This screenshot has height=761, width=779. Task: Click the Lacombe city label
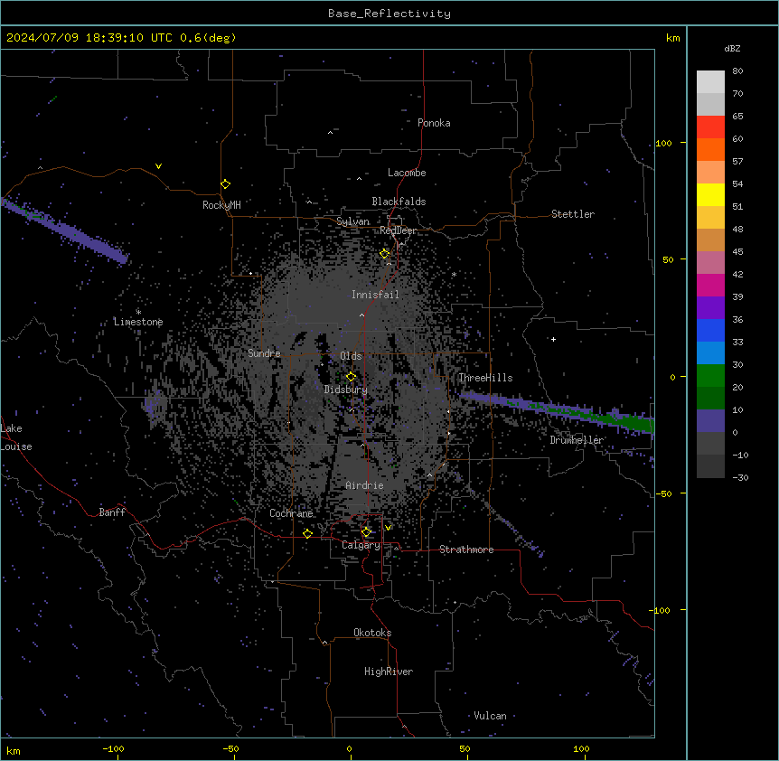[x=407, y=173]
